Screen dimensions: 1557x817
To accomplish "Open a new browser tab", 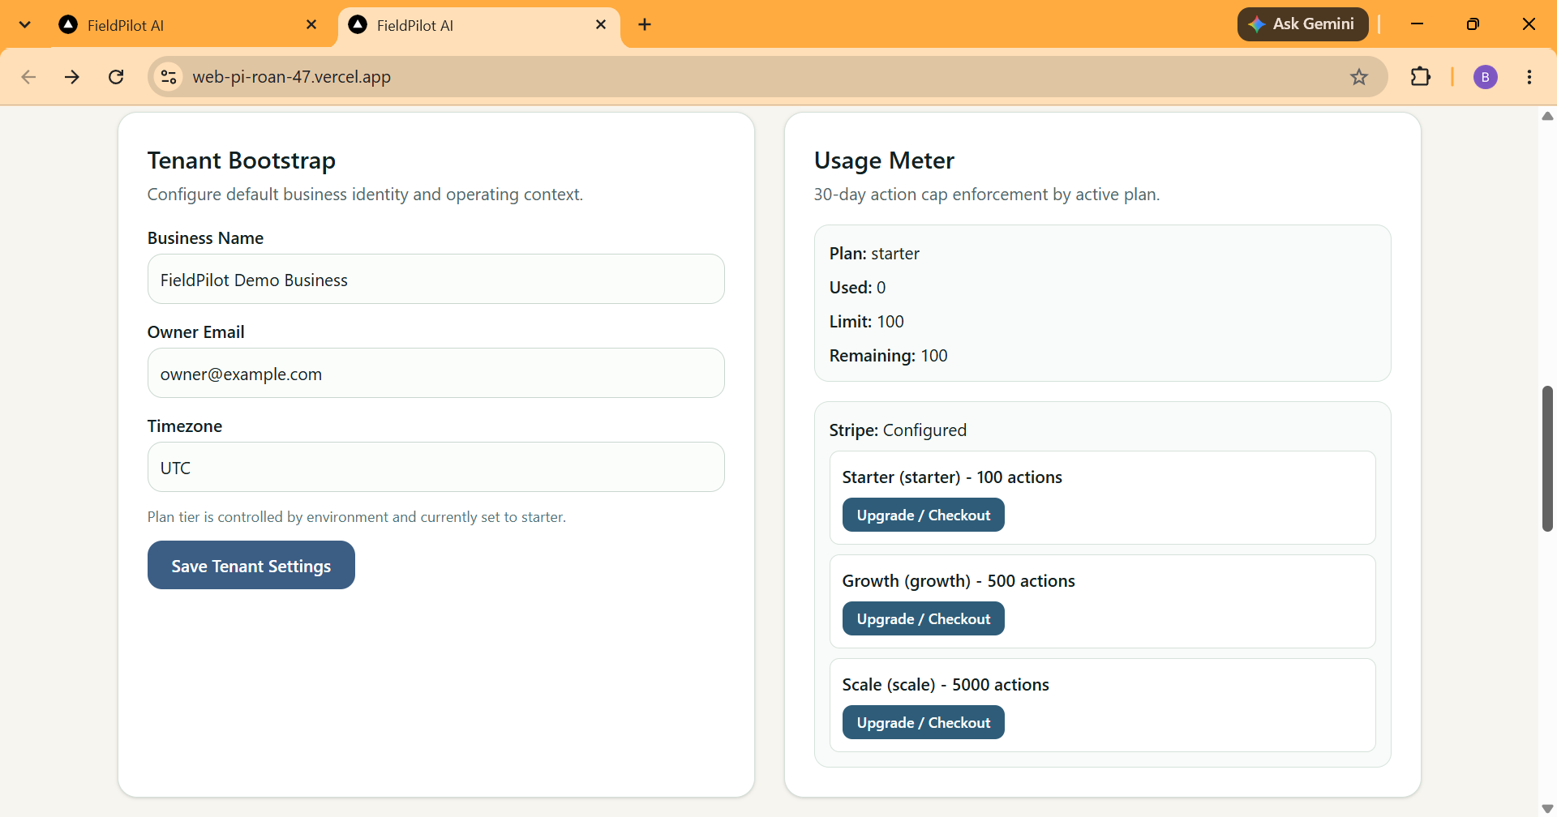I will (645, 24).
